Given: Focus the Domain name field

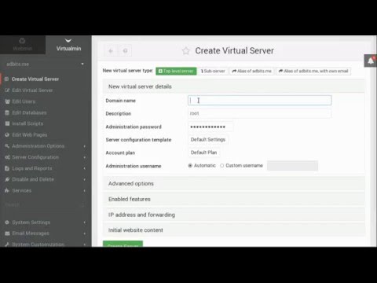Looking at the screenshot, I should [260, 101].
